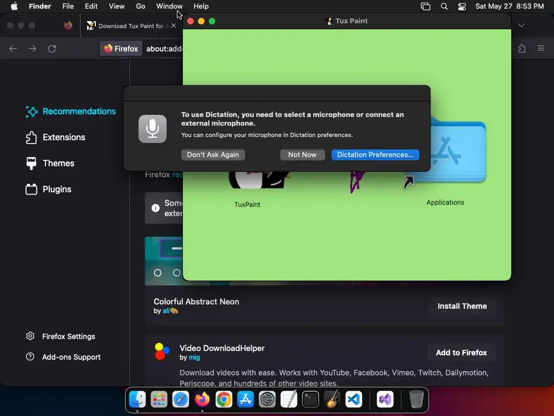
Task: Reload the Firefox page
Action: coord(52,48)
